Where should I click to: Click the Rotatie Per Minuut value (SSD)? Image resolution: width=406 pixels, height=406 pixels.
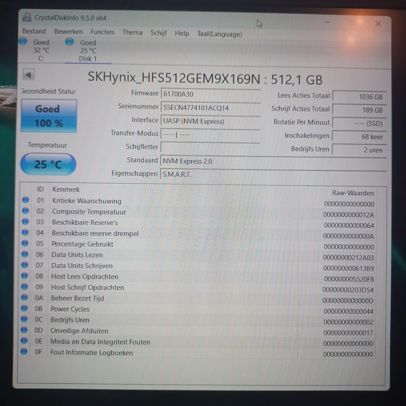tap(359, 123)
